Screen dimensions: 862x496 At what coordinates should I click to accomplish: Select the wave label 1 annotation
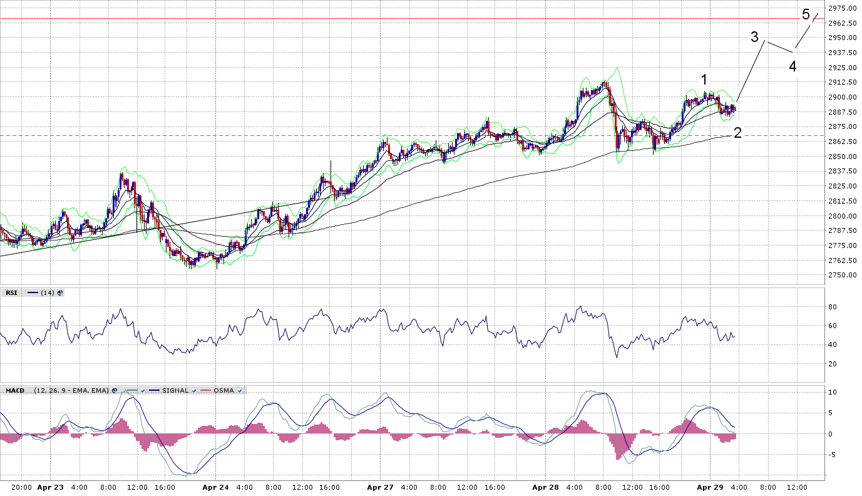pos(704,80)
